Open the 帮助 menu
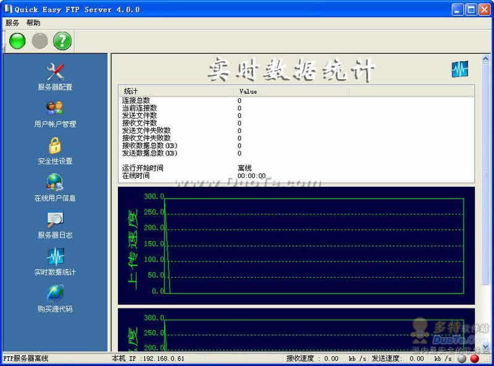494x366 pixels. 33,23
